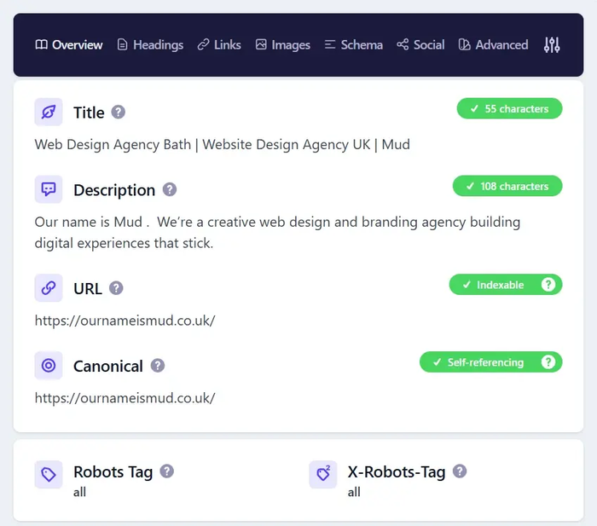Switch to the Headings tab
The height and width of the screenshot is (526, 597).
pyautogui.click(x=150, y=45)
